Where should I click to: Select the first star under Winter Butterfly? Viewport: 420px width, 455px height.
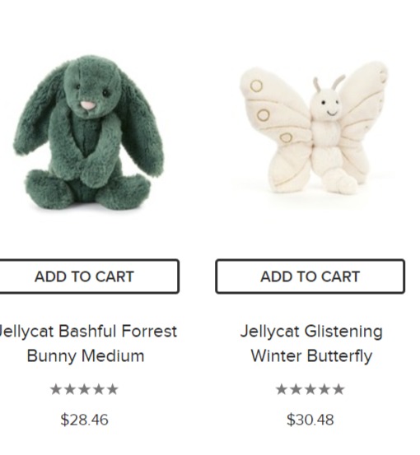tap(282, 389)
